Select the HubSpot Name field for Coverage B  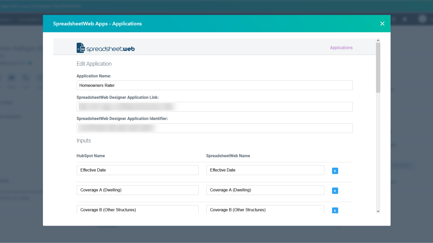point(138,210)
